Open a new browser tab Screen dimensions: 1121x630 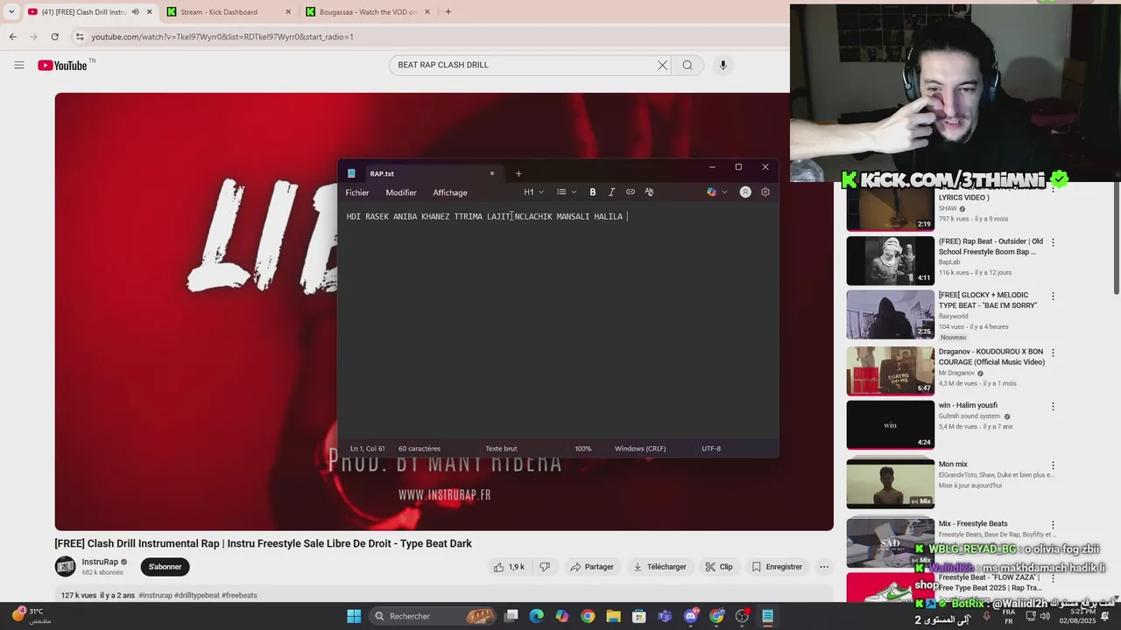click(x=448, y=12)
